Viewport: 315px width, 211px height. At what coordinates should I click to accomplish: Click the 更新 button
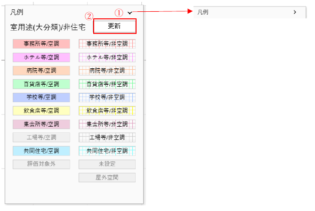pyautogui.click(x=115, y=26)
